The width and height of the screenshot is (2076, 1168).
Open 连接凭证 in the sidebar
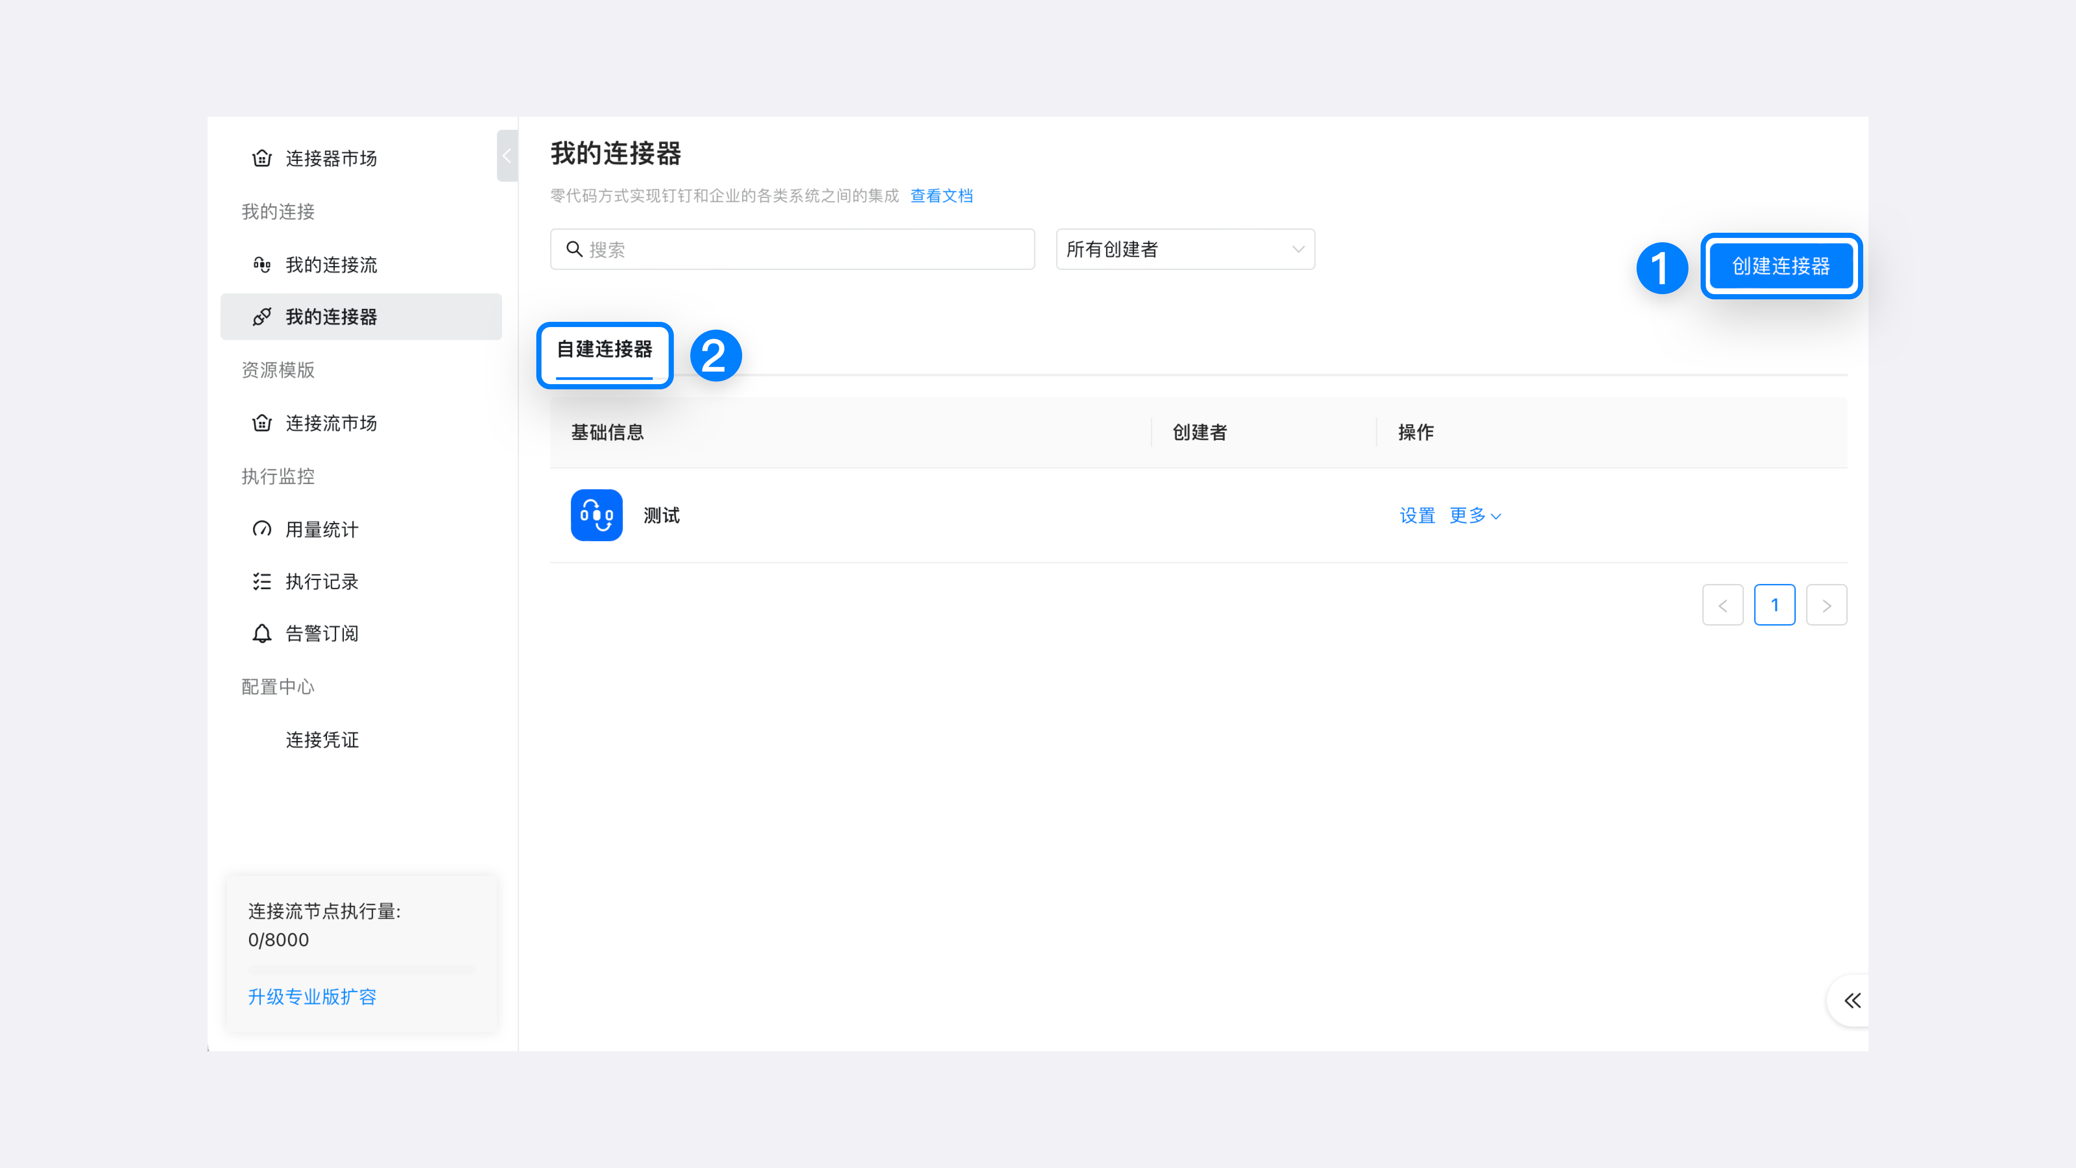(322, 740)
